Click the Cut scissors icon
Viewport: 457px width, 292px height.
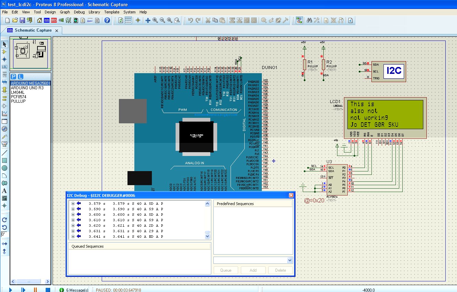(208, 21)
